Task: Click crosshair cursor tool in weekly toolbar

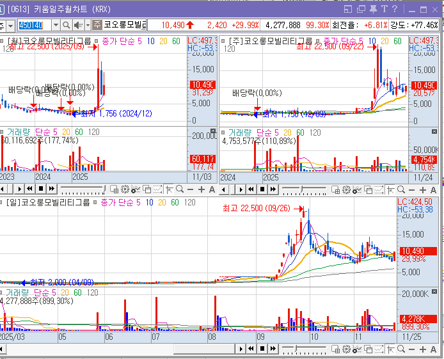Action: [x=391, y=189]
